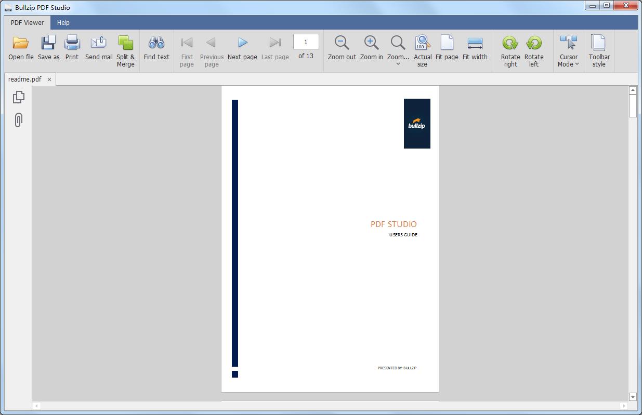Show the page thumbnails sidebar panel

pyautogui.click(x=19, y=97)
